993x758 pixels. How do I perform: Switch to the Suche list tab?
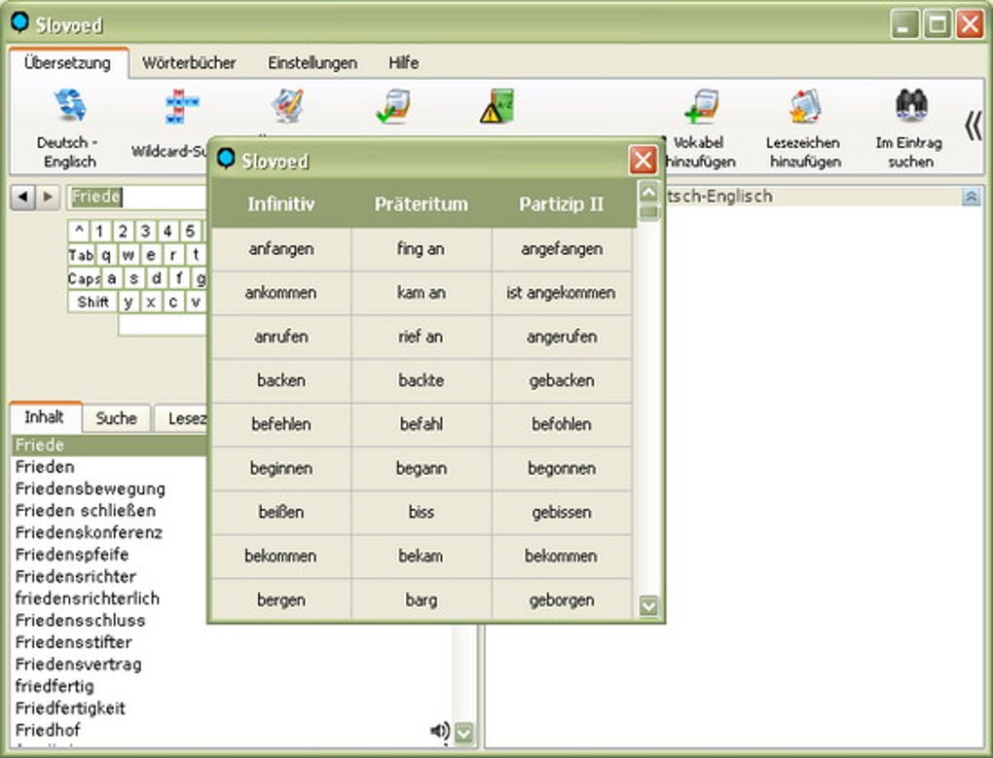click(x=116, y=418)
